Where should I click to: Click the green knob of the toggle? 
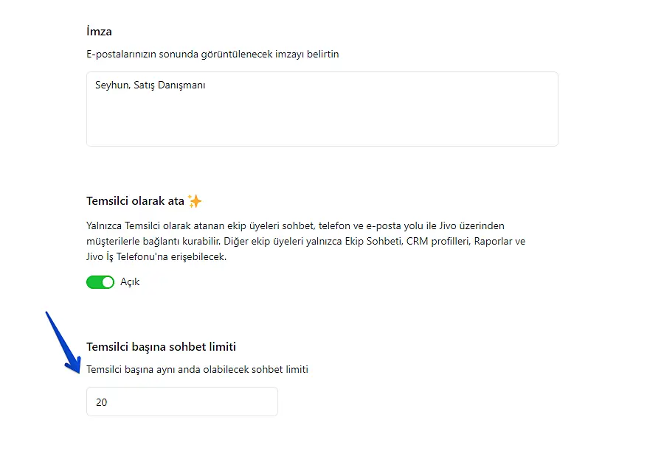[x=108, y=282]
